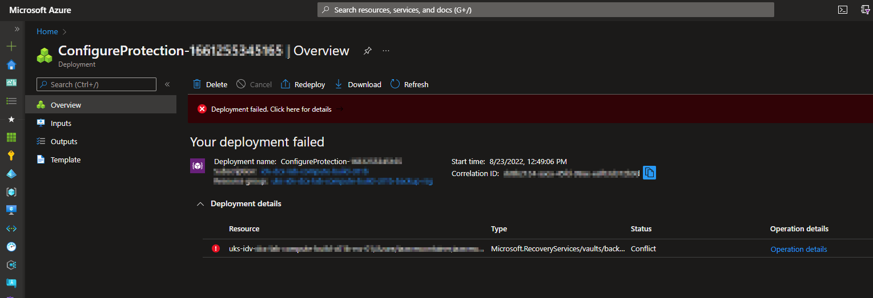This screenshot has height=298, width=873.
Task: Click the blurred resource group link
Action: [352, 181]
